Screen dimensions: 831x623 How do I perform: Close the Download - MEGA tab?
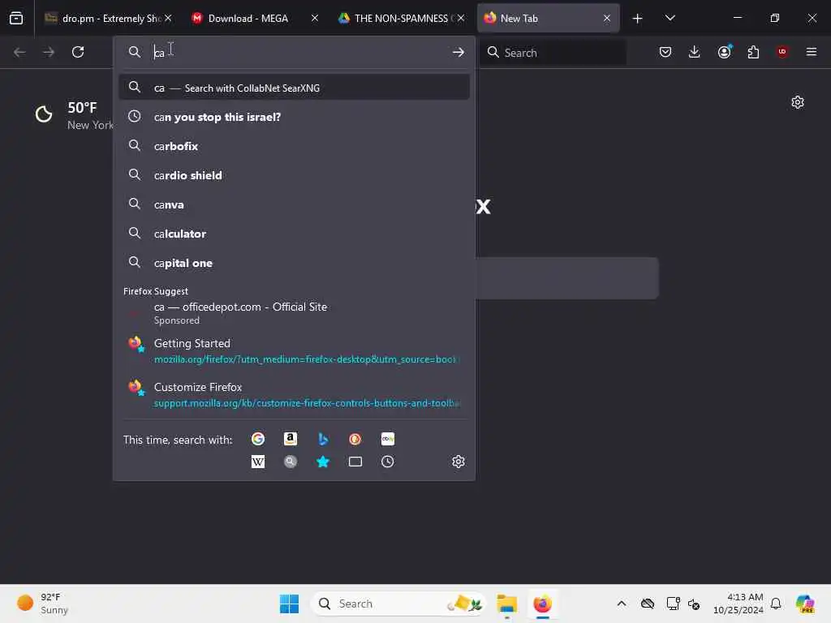point(315,18)
